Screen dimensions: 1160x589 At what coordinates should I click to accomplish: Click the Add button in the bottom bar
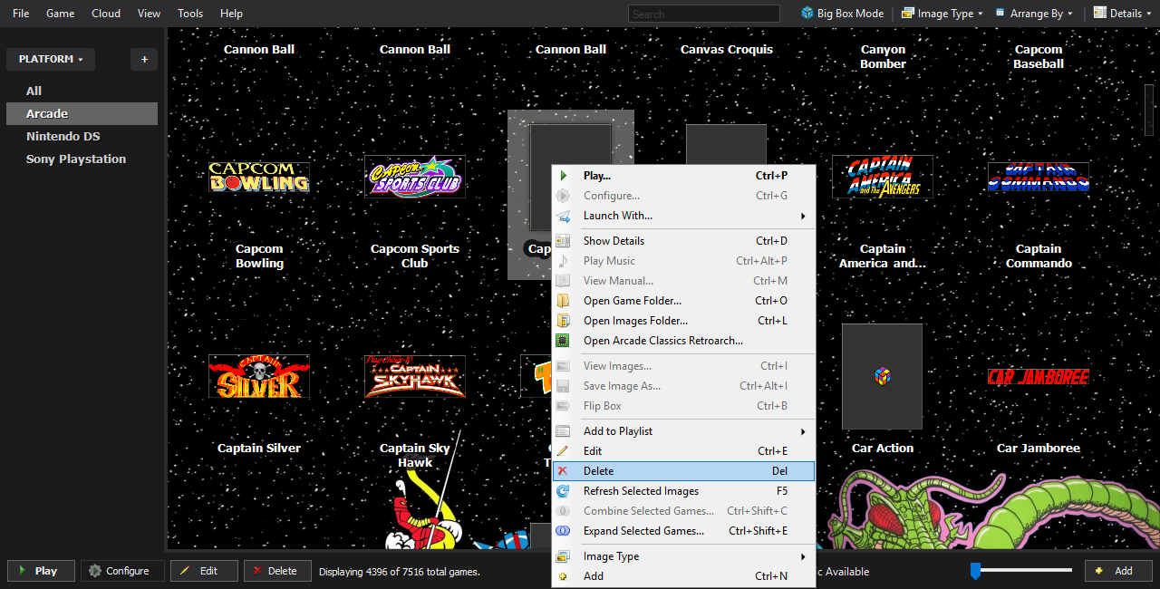(x=1118, y=571)
